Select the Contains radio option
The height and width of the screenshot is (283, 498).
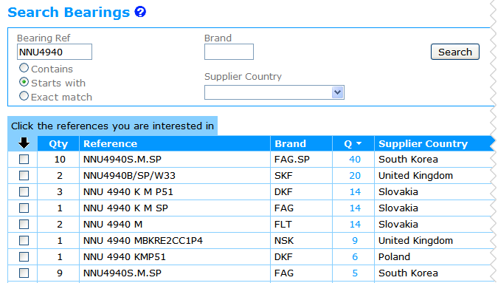click(x=24, y=68)
